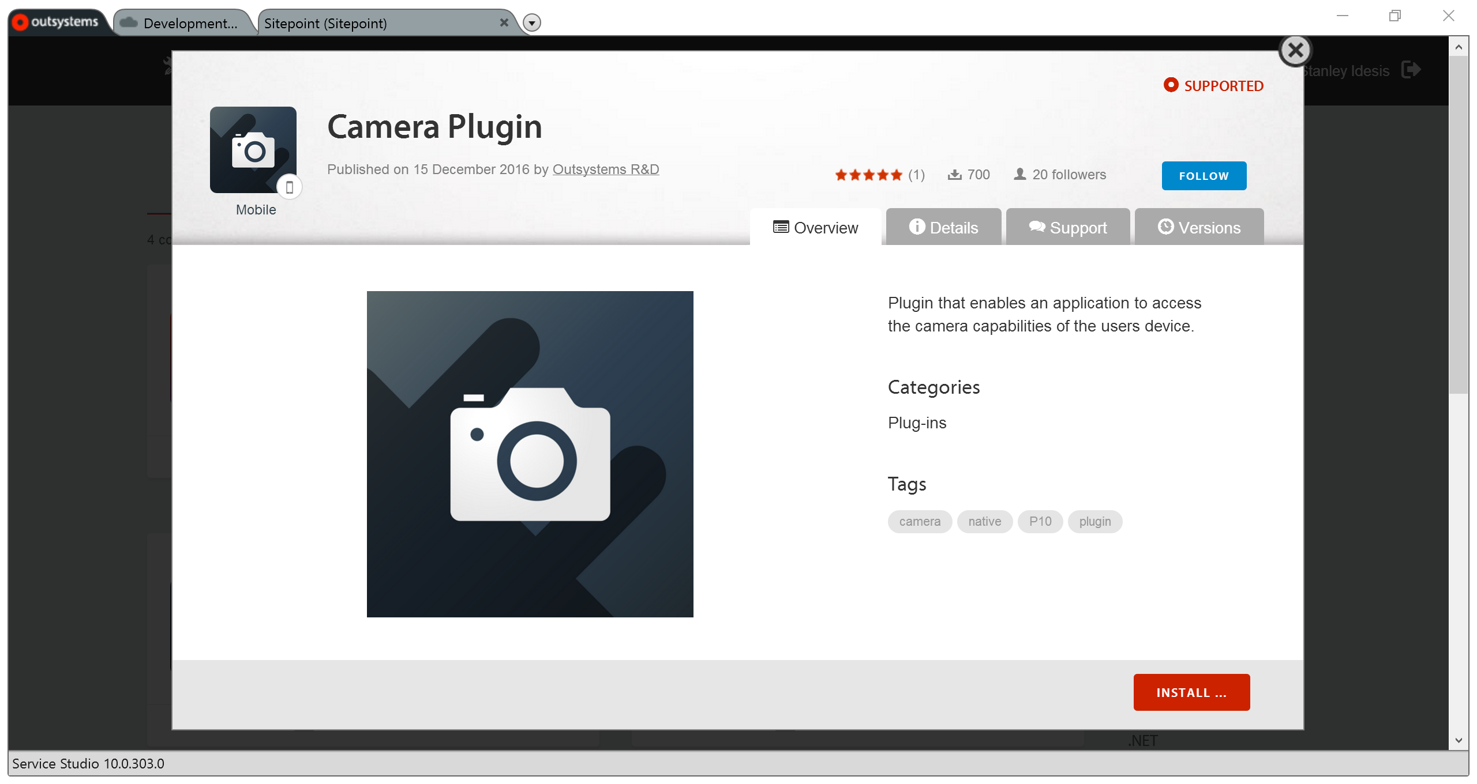Click the Overview tab list icon
1477x784 pixels.
tap(781, 227)
